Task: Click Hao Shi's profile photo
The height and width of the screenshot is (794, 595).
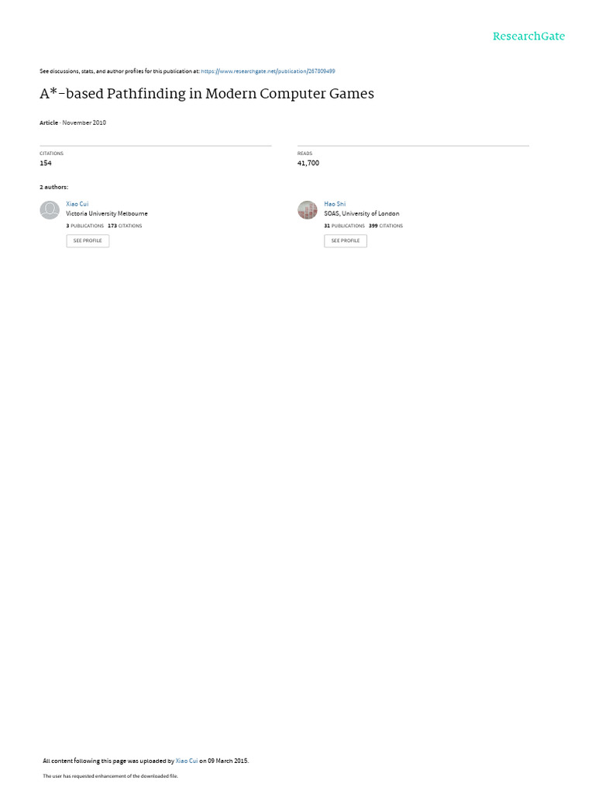Action: tap(307, 209)
